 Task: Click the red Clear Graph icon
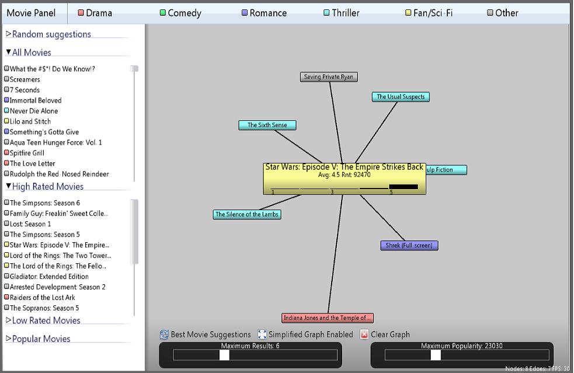pyautogui.click(x=364, y=334)
